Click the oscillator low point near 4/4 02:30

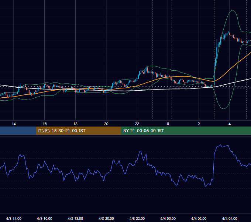tap(205, 186)
